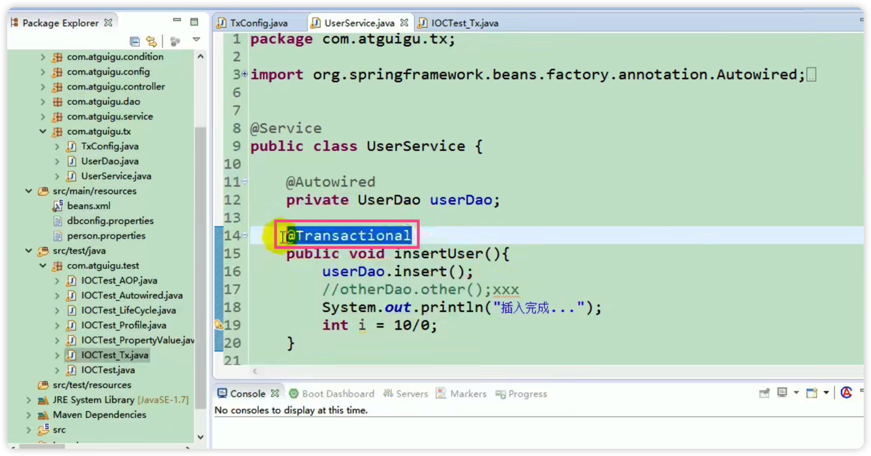Close the Package Explorer view
The height and width of the screenshot is (456, 871).
tap(108, 22)
